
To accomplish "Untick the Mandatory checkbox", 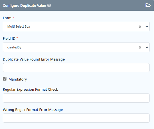I will point(4,79).
